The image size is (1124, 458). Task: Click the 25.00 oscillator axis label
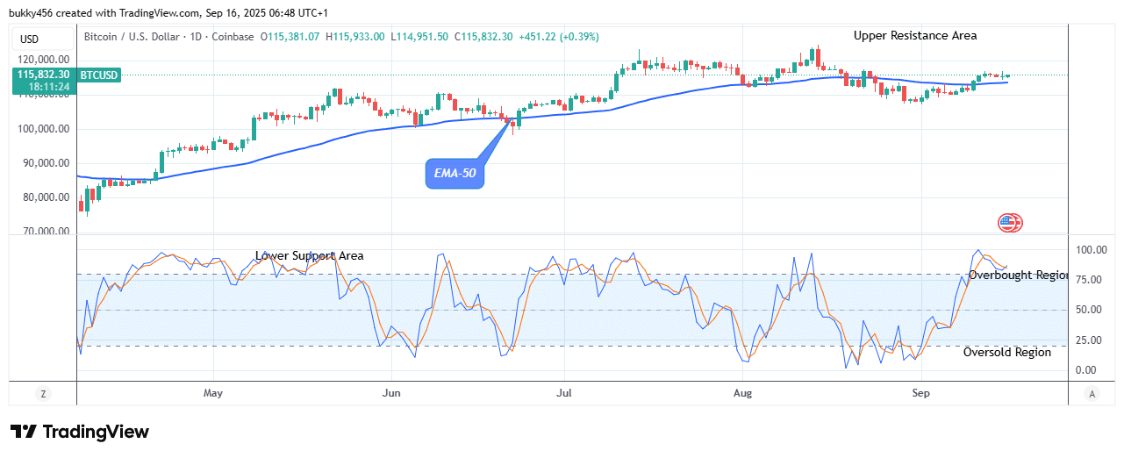click(1091, 340)
